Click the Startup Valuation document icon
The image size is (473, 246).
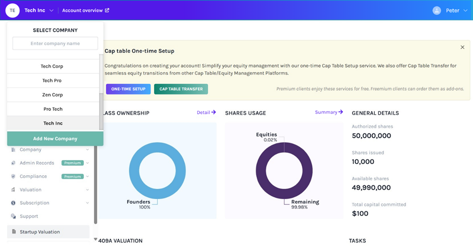click(14, 231)
